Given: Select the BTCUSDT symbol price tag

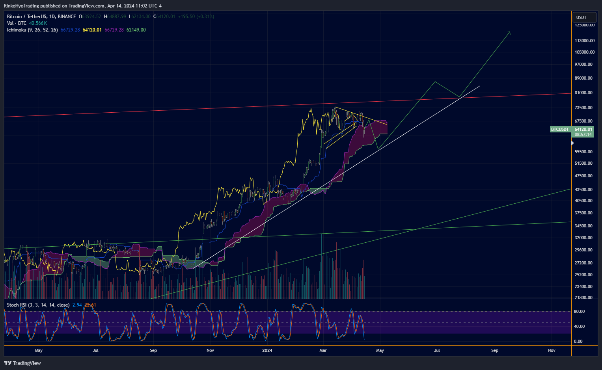Looking at the screenshot, I should pos(560,129).
